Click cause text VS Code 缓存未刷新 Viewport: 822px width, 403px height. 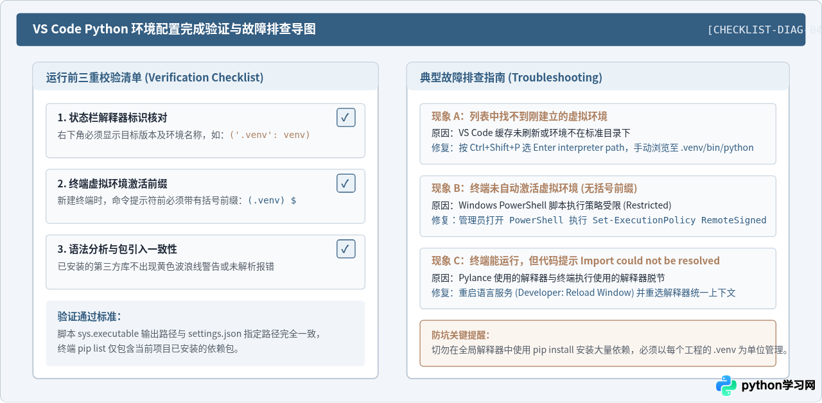point(531,132)
